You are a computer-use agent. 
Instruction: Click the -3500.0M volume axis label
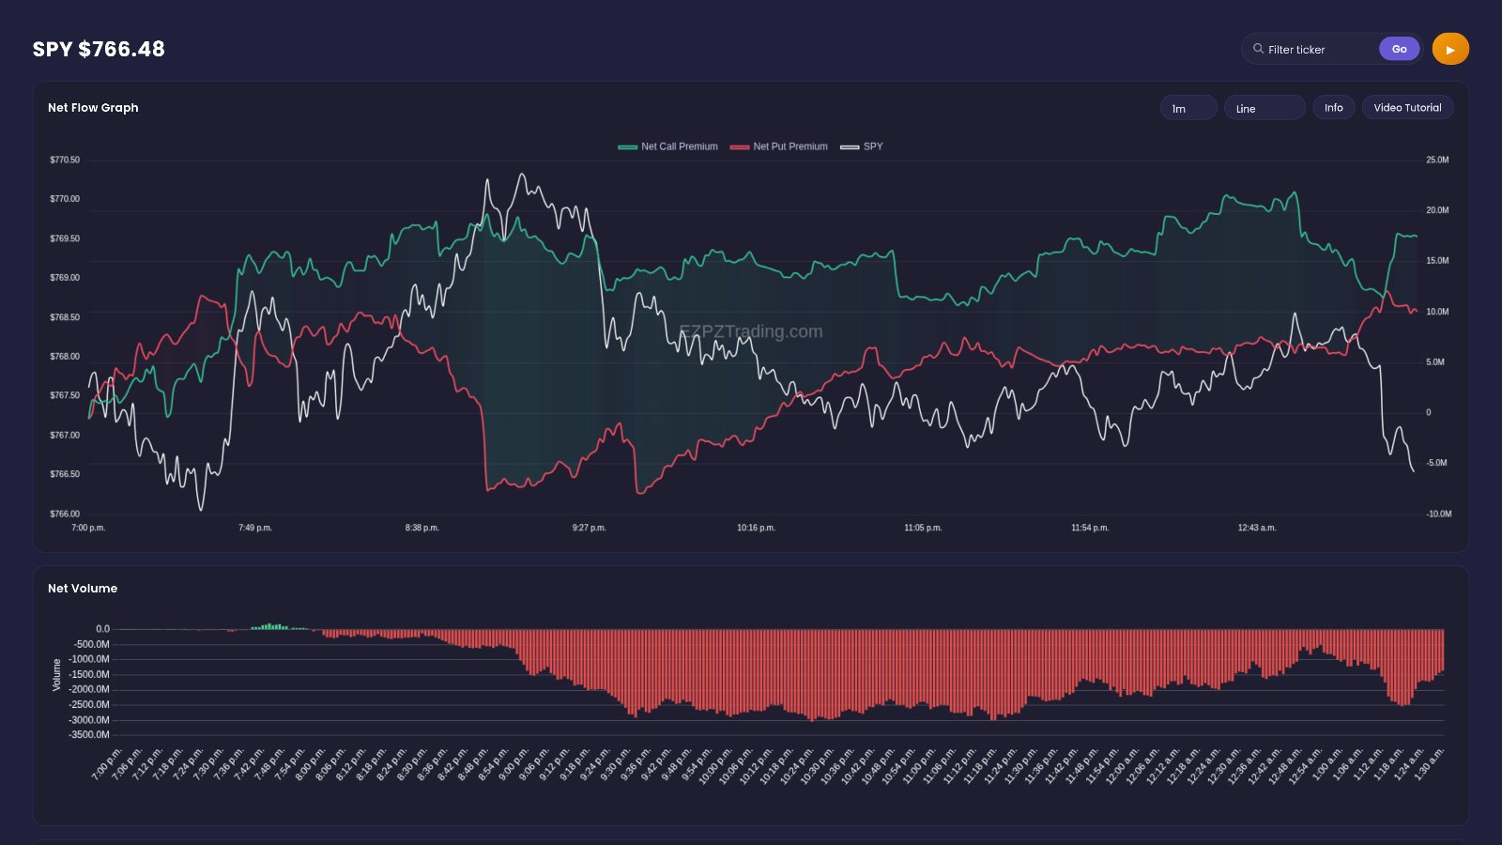tap(89, 735)
